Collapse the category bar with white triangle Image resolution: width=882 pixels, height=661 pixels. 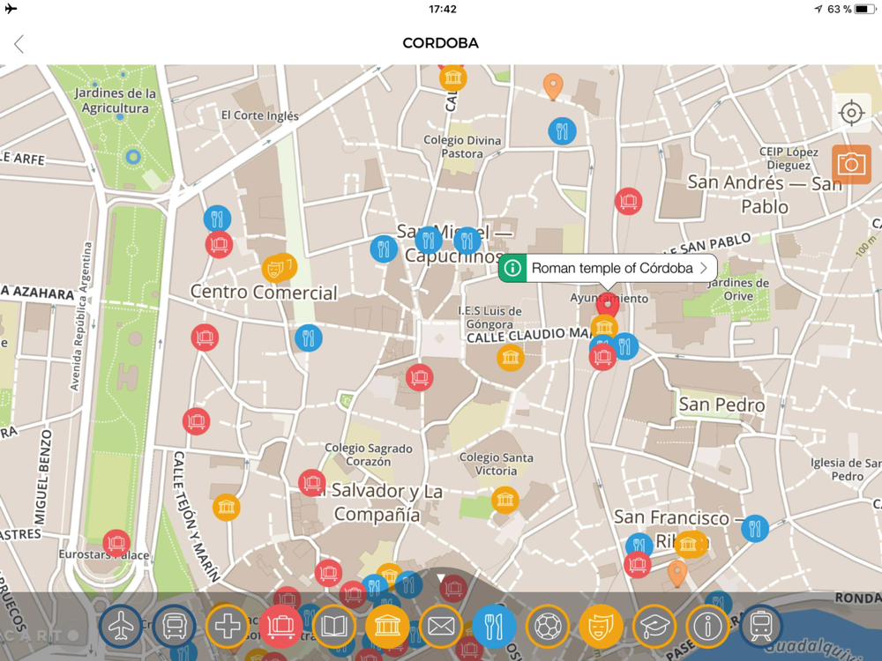tap(441, 578)
